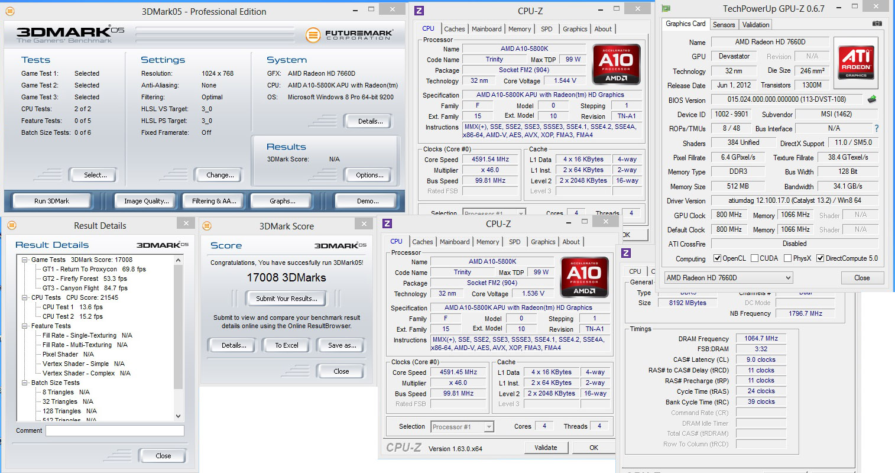Collapse the Batch Size Tests tree node
This screenshot has width=895, height=473.
coord(25,383)
